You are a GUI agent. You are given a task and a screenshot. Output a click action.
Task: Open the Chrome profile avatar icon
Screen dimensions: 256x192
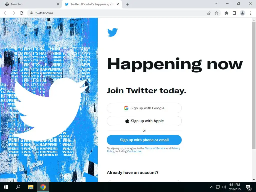(x=242, y=13)
